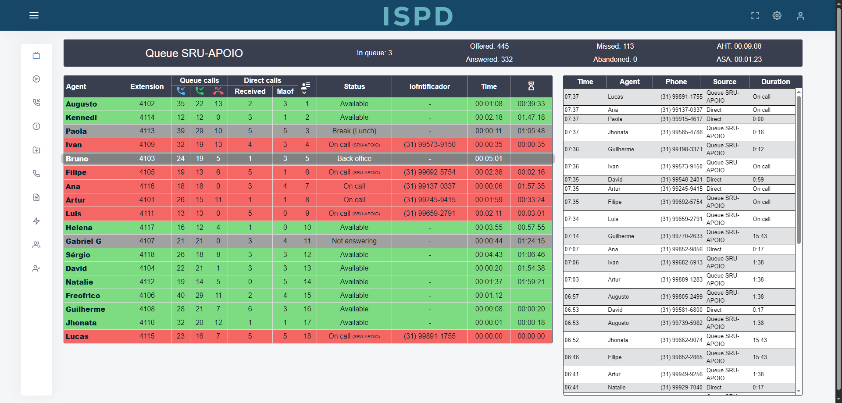Sort by offered calls blue phone icon
Viewport: 842px width, 403px height.
coord(181,91)
